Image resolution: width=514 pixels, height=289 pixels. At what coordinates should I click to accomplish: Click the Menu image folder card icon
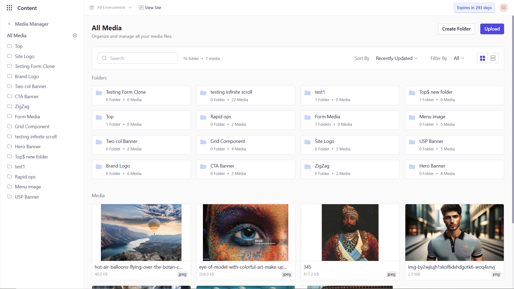click(x=412, y=117)
